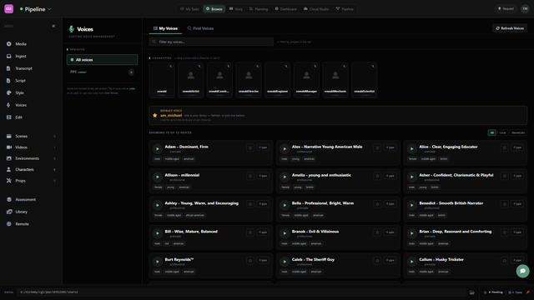534x300 pixels.
Task: Open My Tasks in the top navigation
Action: pos(189,9)
